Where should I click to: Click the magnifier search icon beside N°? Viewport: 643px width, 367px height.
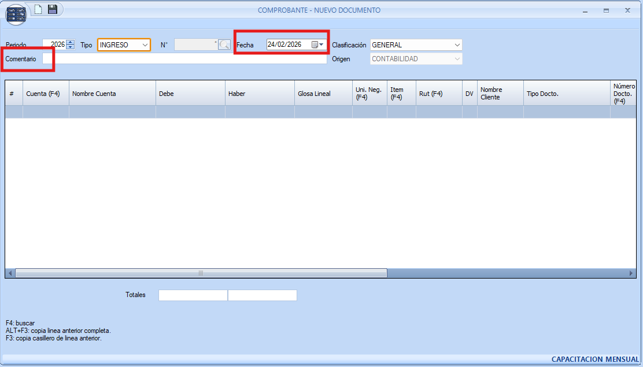tap(224, 45)
